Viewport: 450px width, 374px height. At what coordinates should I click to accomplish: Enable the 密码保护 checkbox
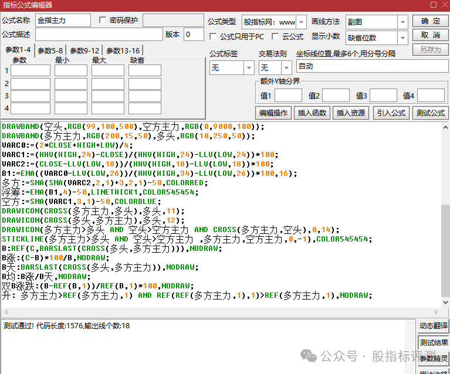(x=103, y=21)
